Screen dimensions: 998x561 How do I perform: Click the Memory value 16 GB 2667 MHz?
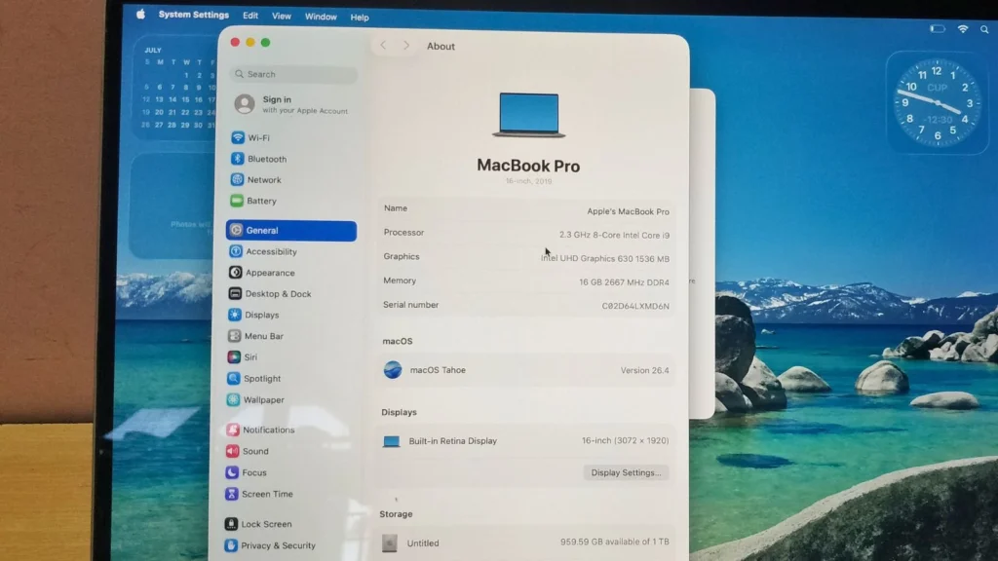(624, 282)
